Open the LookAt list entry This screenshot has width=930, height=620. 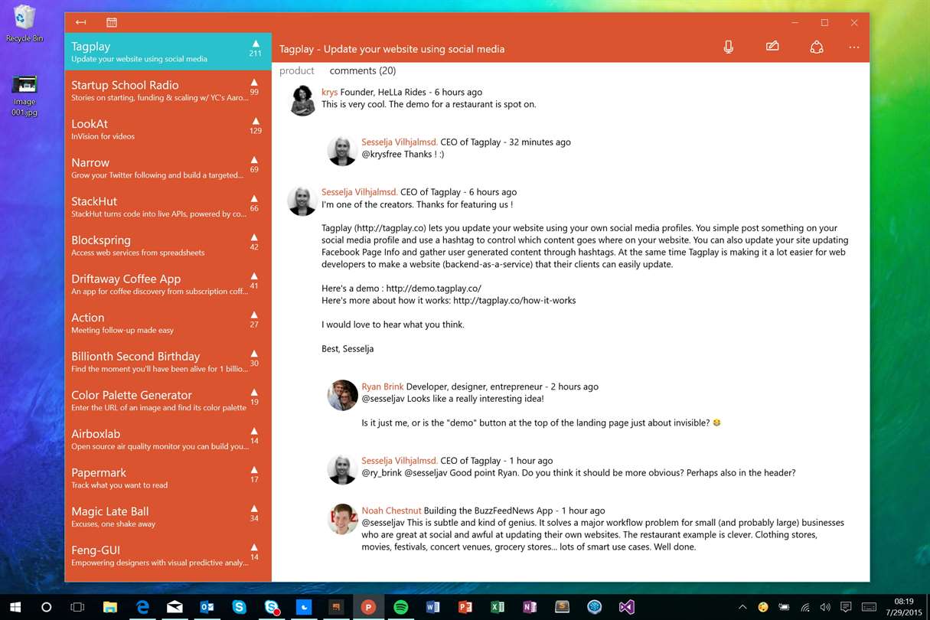pos(168,129)
